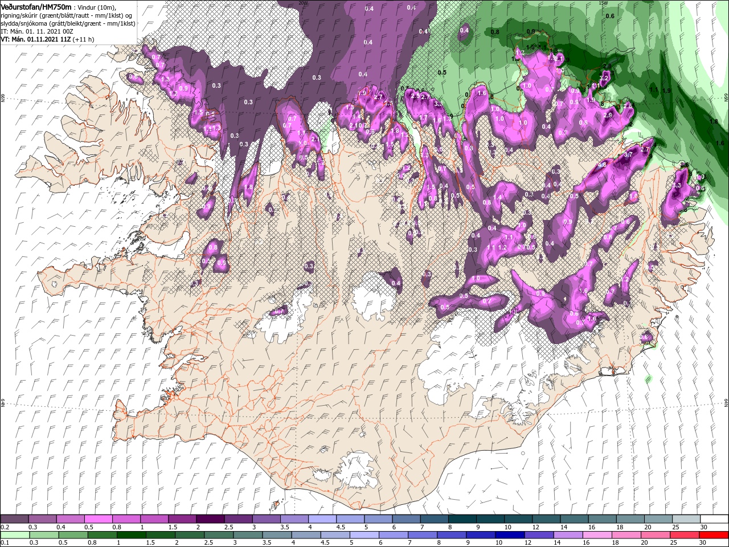This screenshot has width=729, height=547.
Task: Pick the rain legend swatch between 0.1 and 0.3
Action: 14,536
